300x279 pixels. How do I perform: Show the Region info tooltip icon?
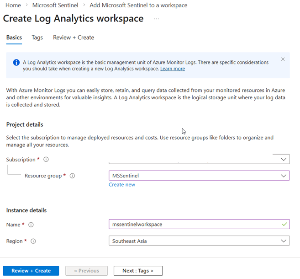tap(33, 241)
